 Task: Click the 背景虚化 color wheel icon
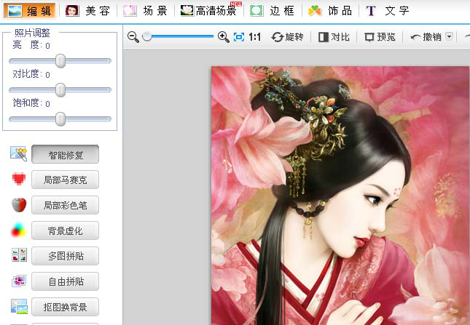point(19,230)
